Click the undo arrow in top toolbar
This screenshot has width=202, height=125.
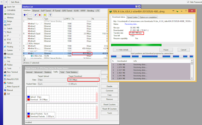click(2, 2)
